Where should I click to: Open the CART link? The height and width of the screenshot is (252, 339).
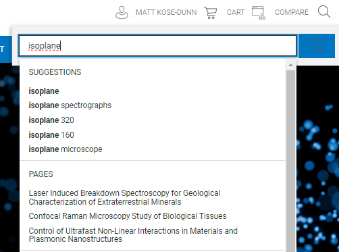[x=236, y=12]
